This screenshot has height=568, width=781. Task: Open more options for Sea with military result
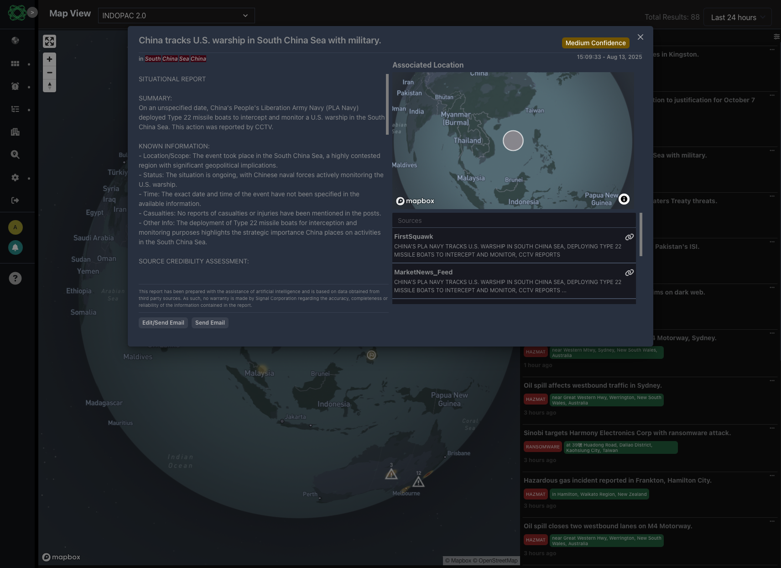click(772, 150)
